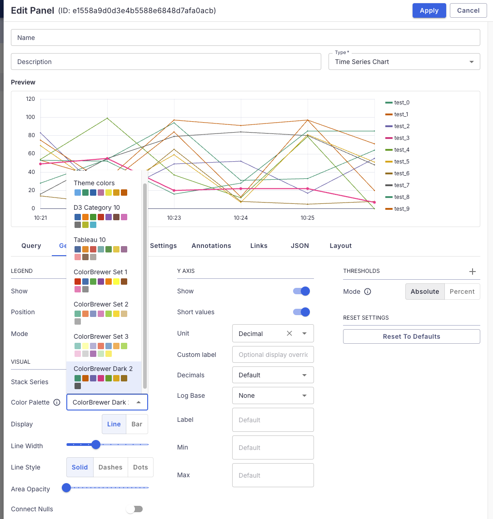Enable Connect Nulls switch
Viewport: 493px width, 519px height.
pos(134,509)
